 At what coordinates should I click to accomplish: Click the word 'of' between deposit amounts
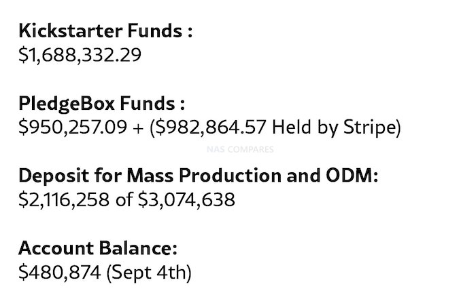pyautogui.click(x=124, y=199)
